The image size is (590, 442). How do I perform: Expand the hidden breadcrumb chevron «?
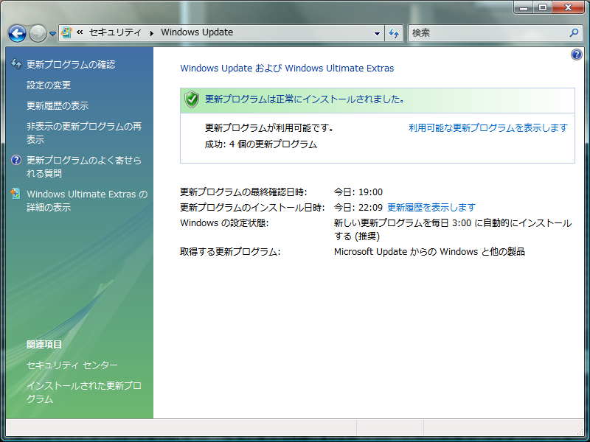coord(80,32)
